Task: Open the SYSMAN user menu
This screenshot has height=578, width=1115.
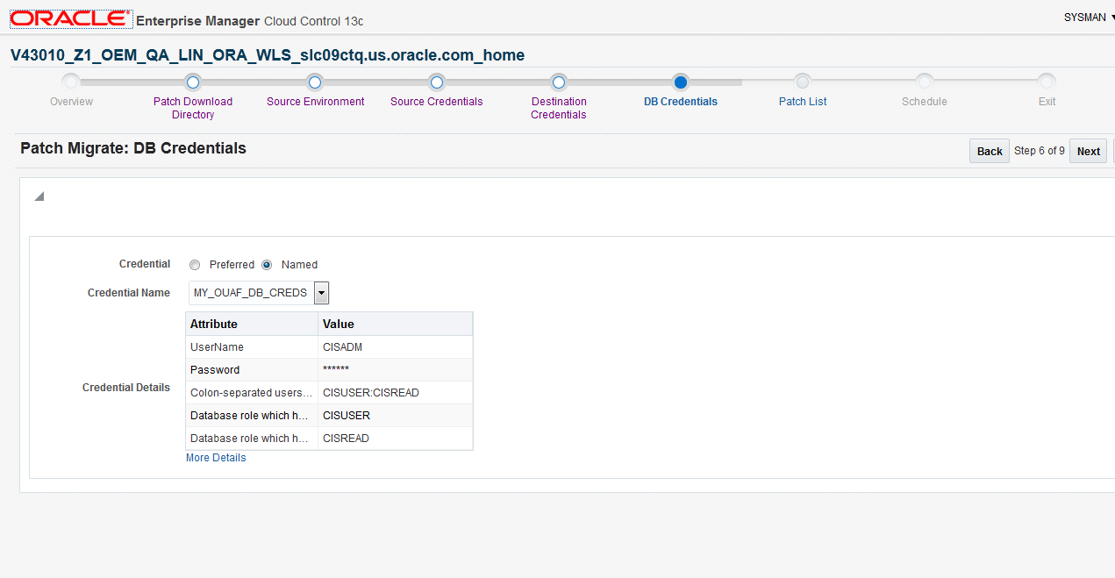Action: 1089,18
